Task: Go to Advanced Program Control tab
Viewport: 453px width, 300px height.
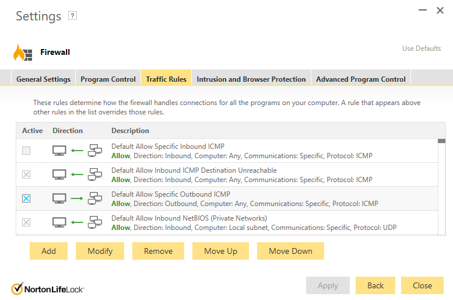Action: pyautogui.click(x=361, y=79)
